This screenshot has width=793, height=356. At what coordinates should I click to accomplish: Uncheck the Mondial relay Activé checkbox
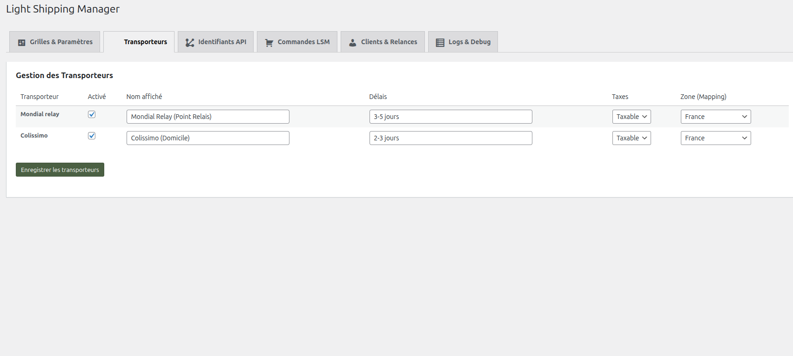[x=92, y=114]
